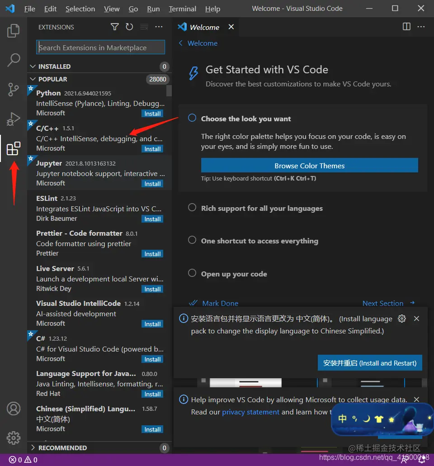This screenshot has width=434, height=466.
Task: Go to Next Section link
Action: (388, 303)
